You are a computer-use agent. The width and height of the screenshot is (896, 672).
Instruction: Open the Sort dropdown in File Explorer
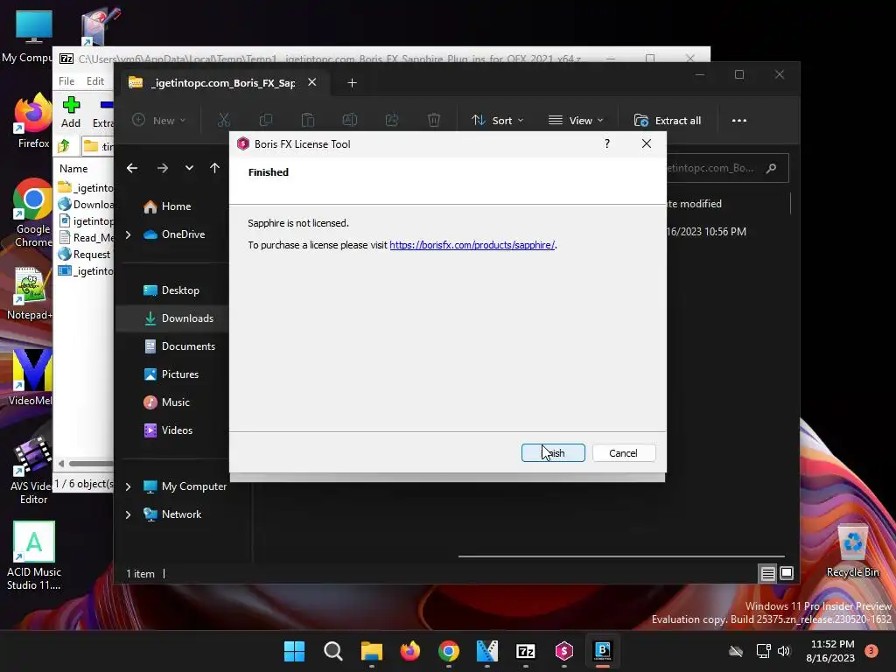[x=497, y=121]
